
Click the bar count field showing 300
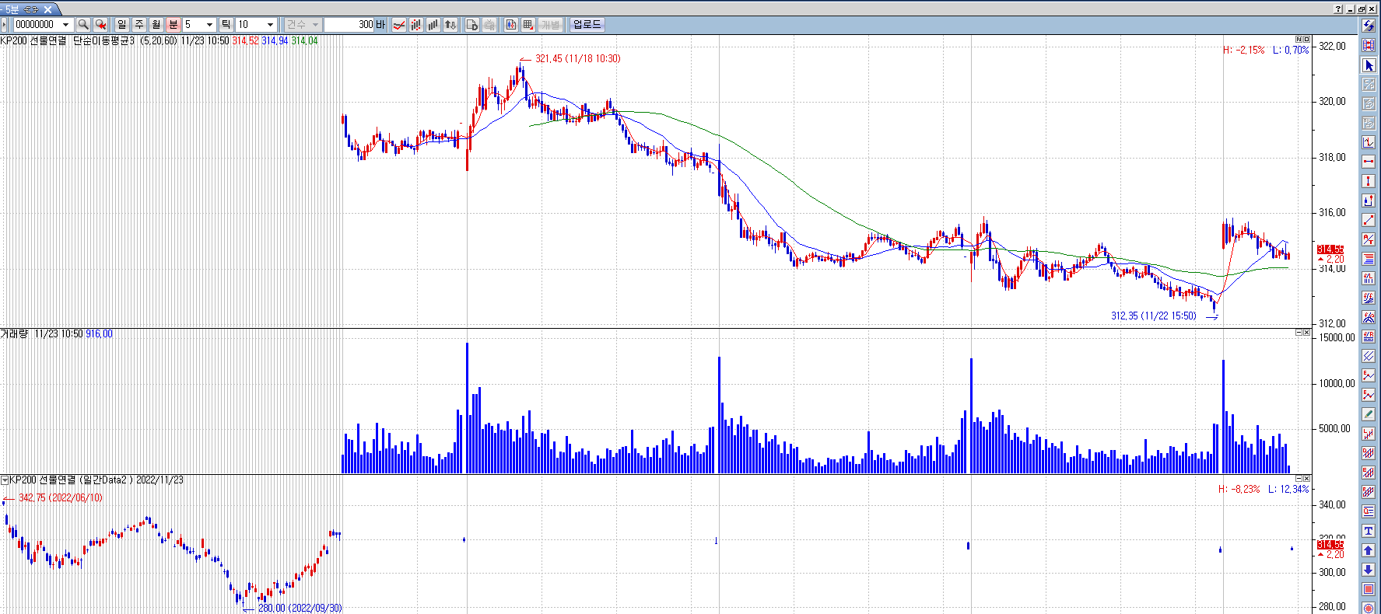[349, 25]
